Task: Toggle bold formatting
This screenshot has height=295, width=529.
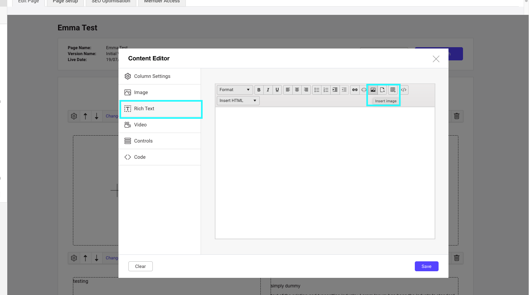Action: (259, 90)
